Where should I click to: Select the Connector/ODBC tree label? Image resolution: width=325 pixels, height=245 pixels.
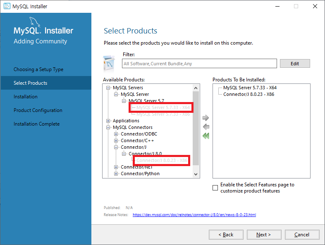point(139,134)
